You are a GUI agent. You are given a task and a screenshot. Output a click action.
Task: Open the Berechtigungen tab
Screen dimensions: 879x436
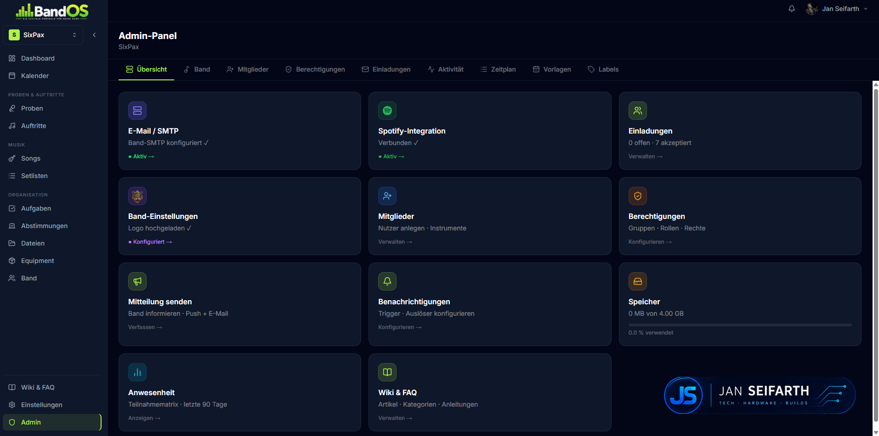315,69
